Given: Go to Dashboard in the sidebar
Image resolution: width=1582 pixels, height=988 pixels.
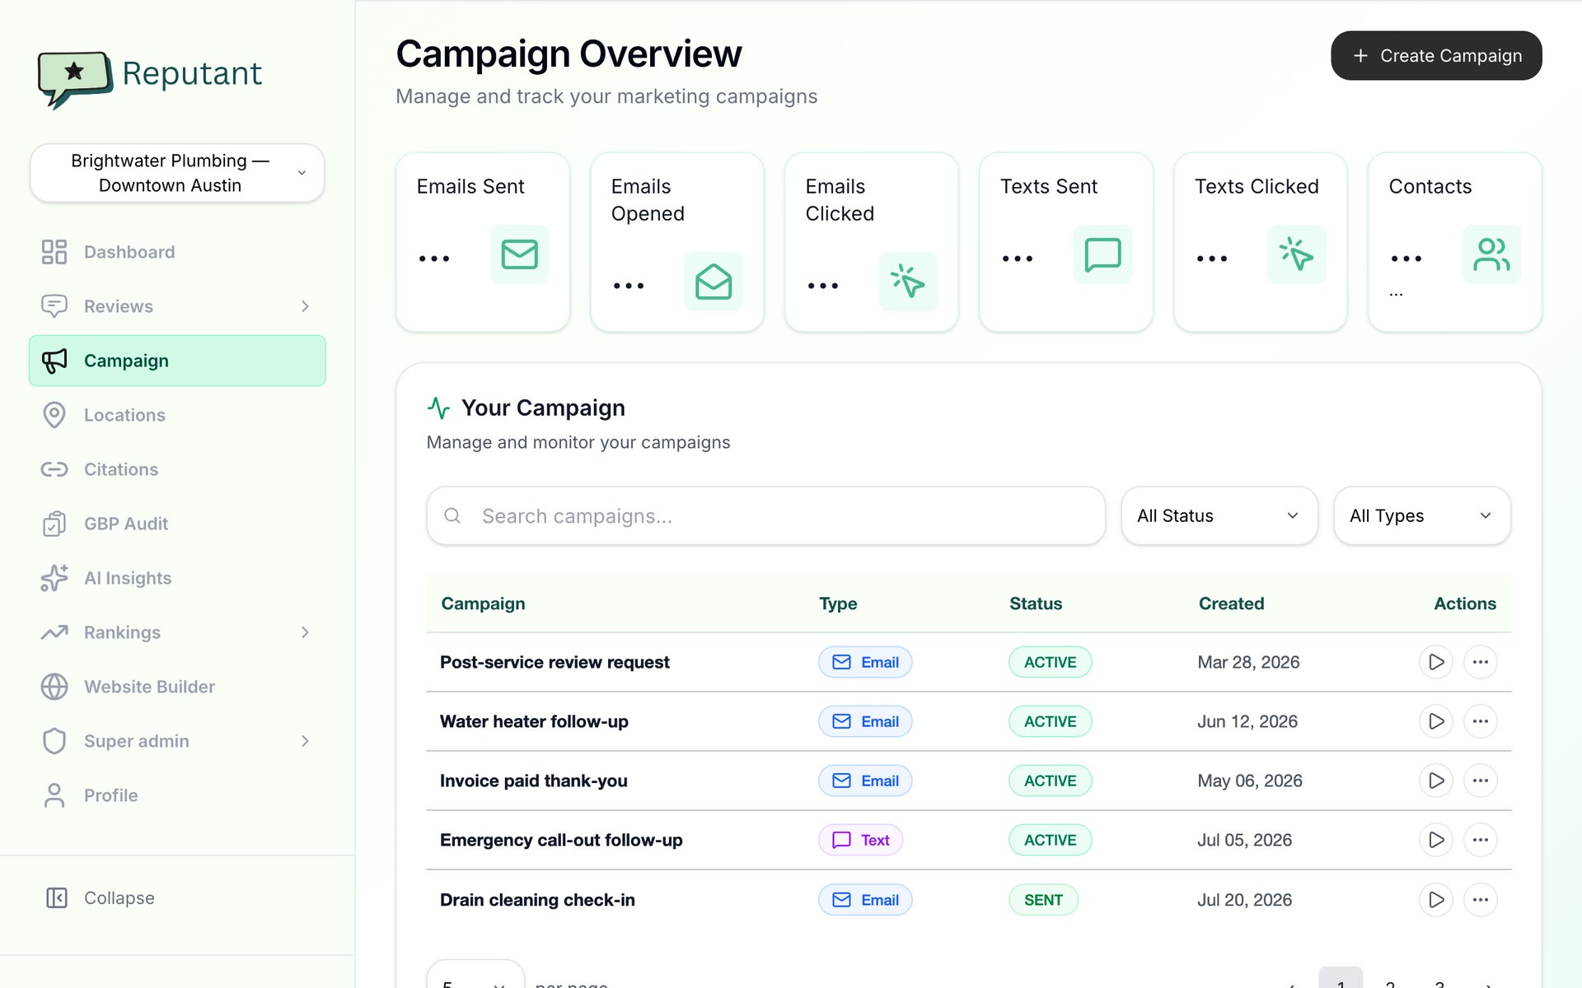Looking at the screenshot, I should 177,252.
